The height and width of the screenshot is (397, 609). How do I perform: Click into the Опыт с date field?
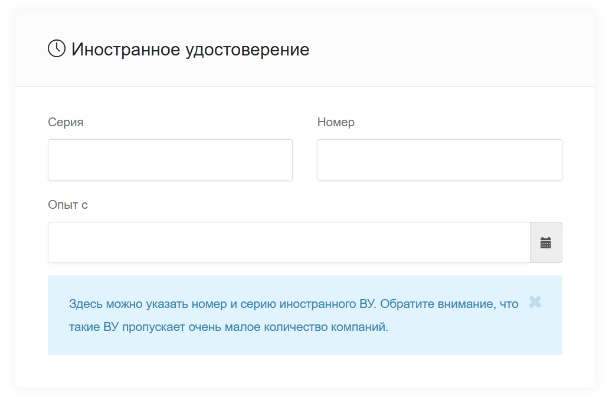tap(289, 242)
